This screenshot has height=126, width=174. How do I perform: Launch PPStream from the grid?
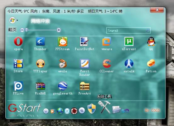(x=63, y=42)
